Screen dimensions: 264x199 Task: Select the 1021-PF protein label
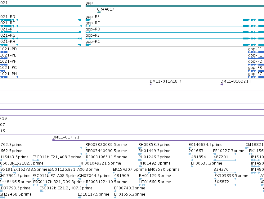tap(8, 61)
